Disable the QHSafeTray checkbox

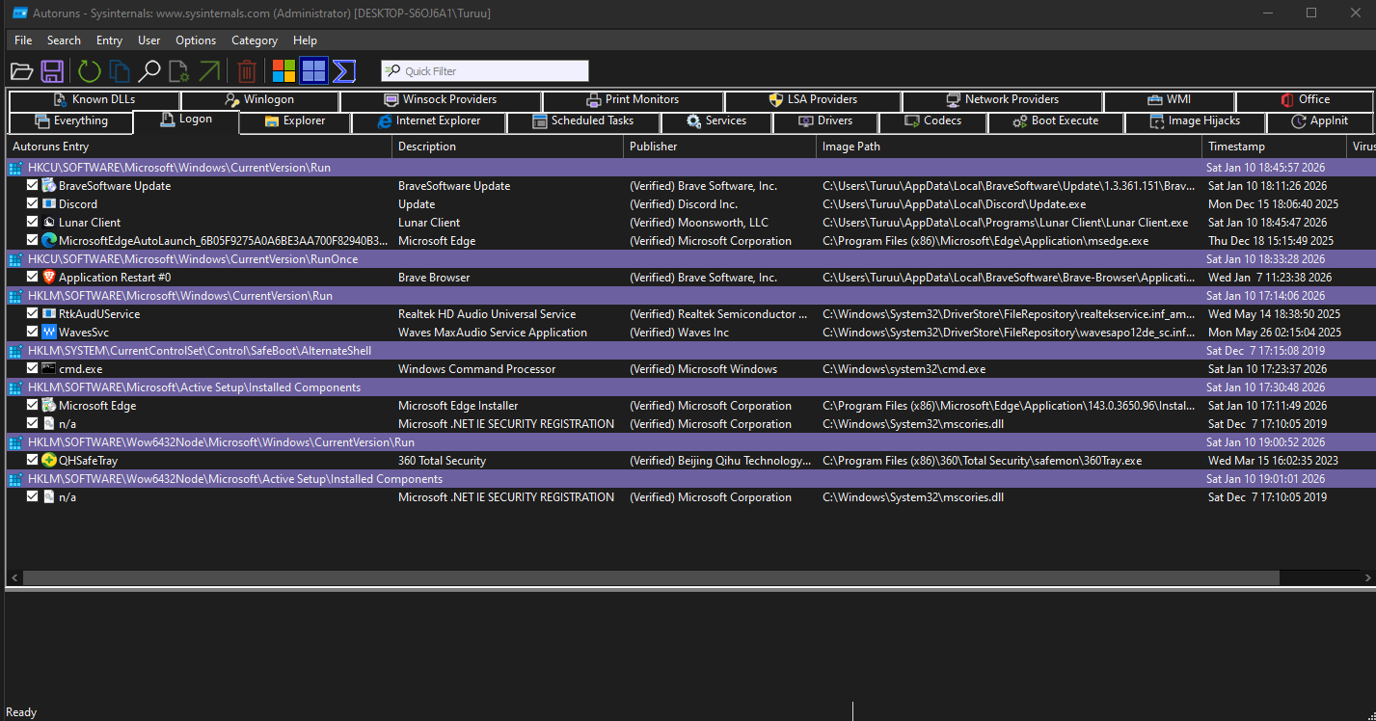click(x=33, y=461)
